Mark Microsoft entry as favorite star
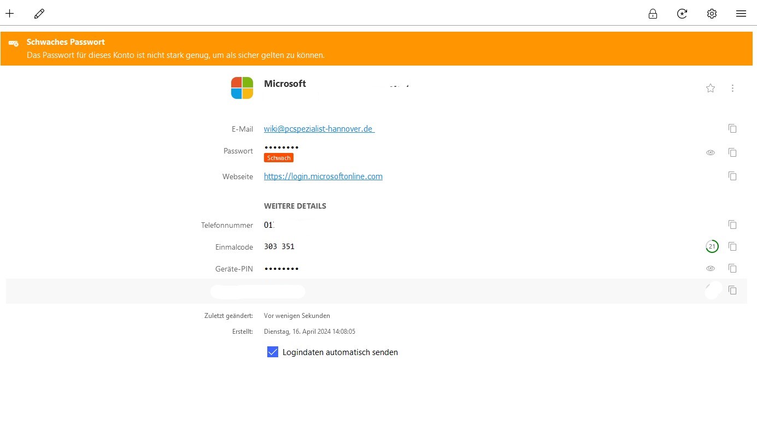The width and height of the screenshot is (757, 425). point(711,88)
